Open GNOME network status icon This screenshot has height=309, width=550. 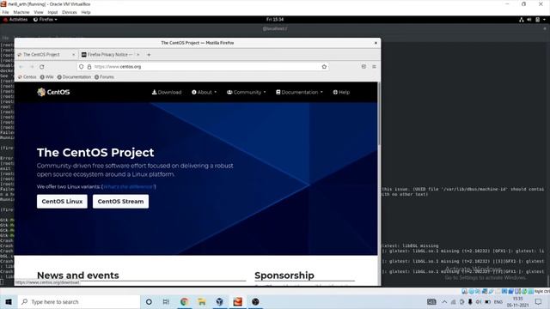[x=522, y=20]
